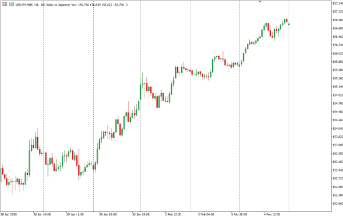Click the '29 Jan 11:00' time axis label

tap(75, 214)
